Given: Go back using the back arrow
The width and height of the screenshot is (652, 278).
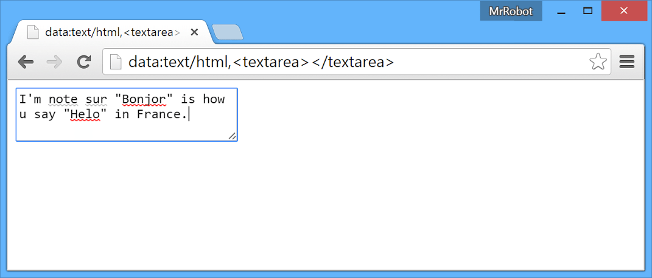Looking at the screenshot, I should coord(26,62).
